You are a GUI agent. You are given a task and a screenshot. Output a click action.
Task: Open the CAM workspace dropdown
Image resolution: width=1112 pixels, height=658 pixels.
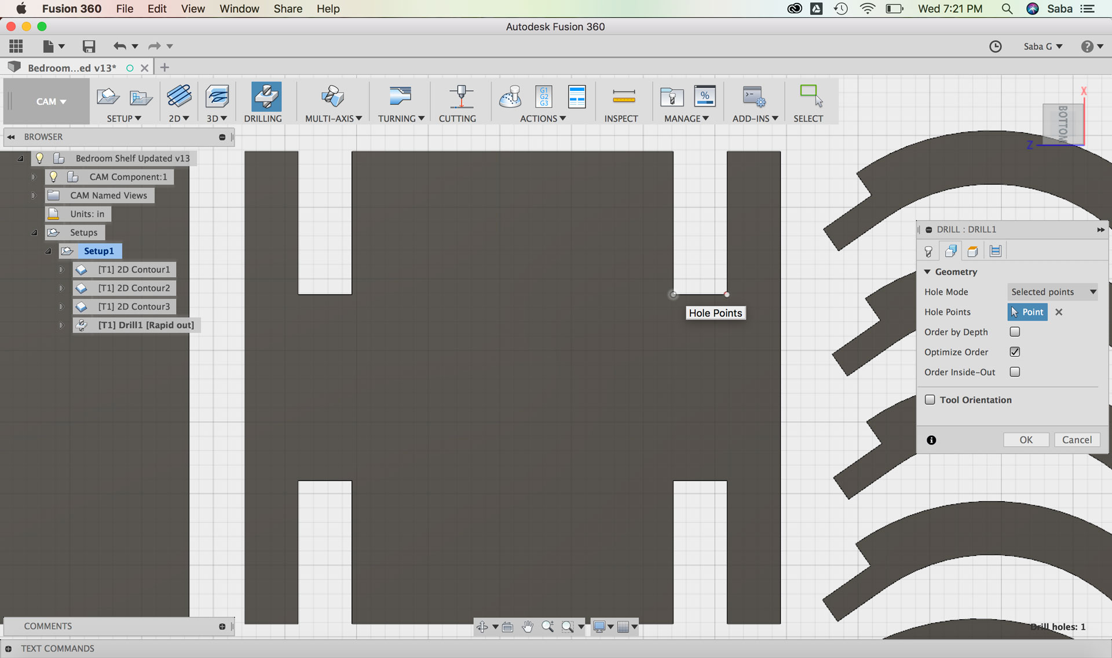(x=50, y=102)
